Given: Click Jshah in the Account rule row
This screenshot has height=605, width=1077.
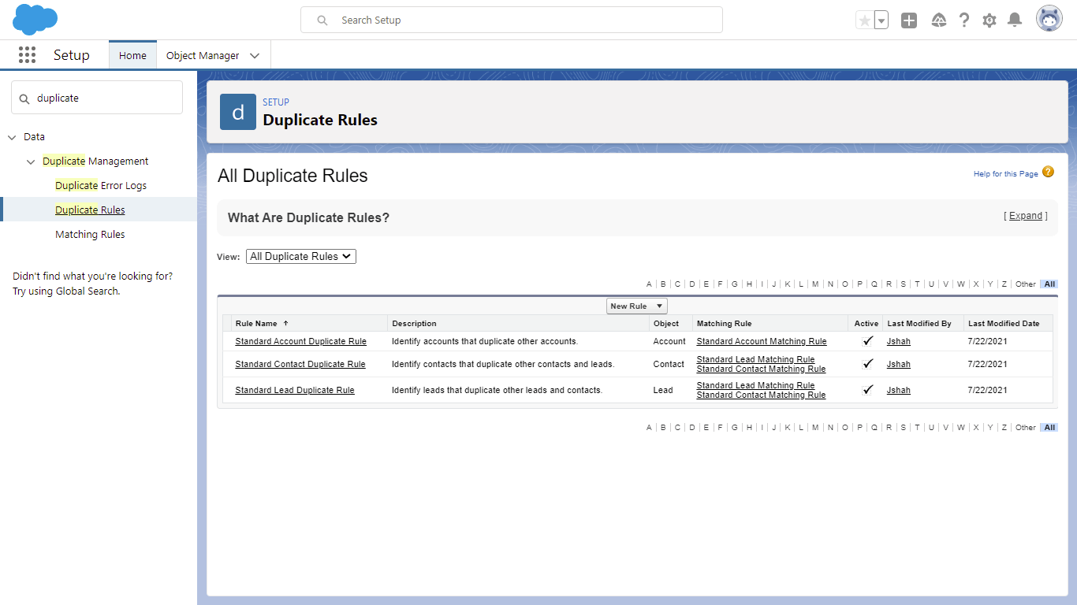Looking at the screenshot, I should point(899,341).
